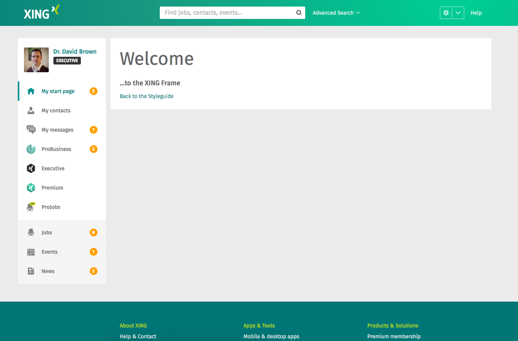Click the News badge showing 2

coord(94,271)
